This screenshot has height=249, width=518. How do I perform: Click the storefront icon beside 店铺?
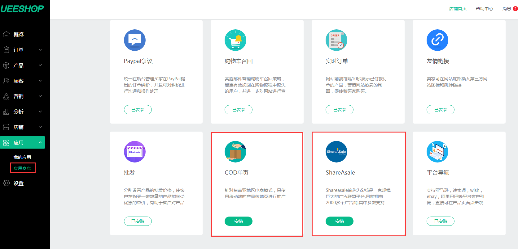tap(6, 127)
